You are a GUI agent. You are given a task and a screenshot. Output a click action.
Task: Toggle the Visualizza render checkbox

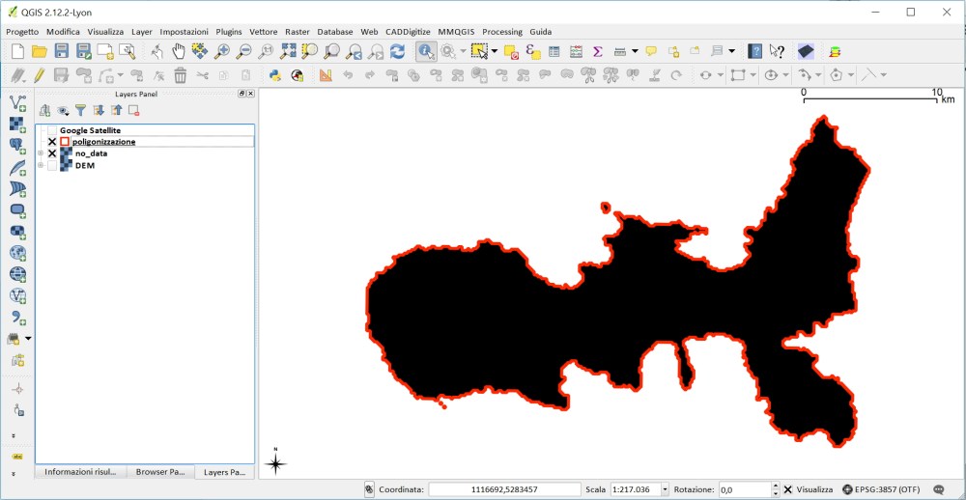point(787,489)
